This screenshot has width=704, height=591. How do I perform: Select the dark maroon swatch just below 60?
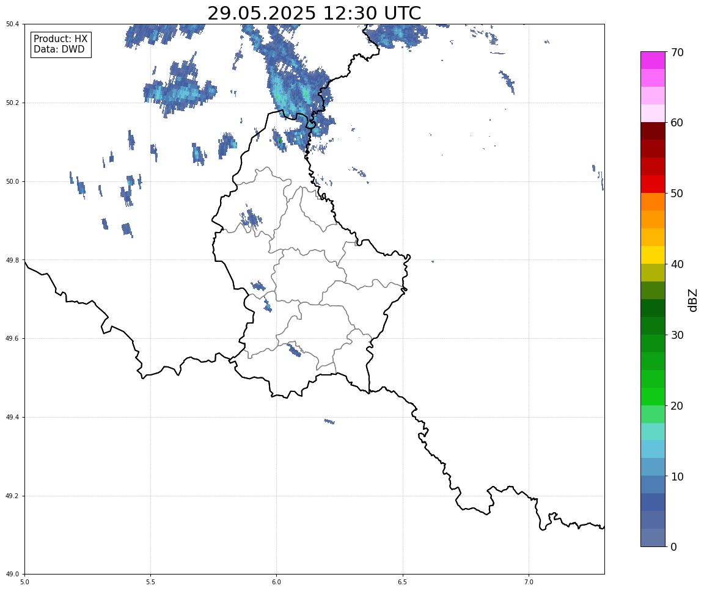653,131
